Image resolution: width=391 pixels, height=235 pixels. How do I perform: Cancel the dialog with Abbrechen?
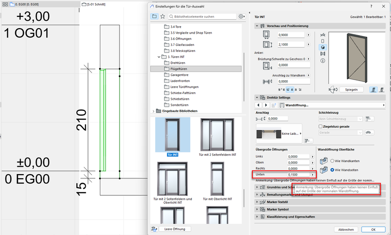(346, 229)
